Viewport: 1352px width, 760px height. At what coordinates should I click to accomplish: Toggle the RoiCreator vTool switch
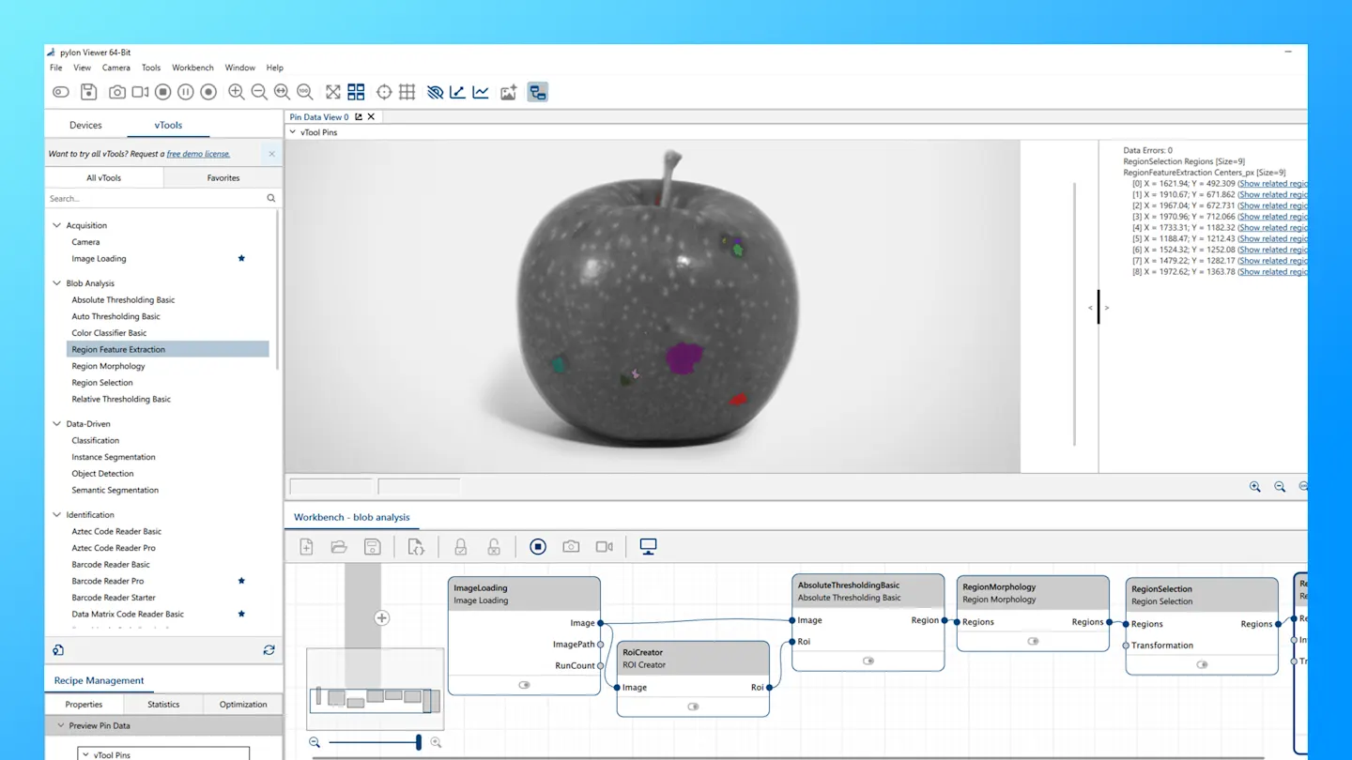693,707
